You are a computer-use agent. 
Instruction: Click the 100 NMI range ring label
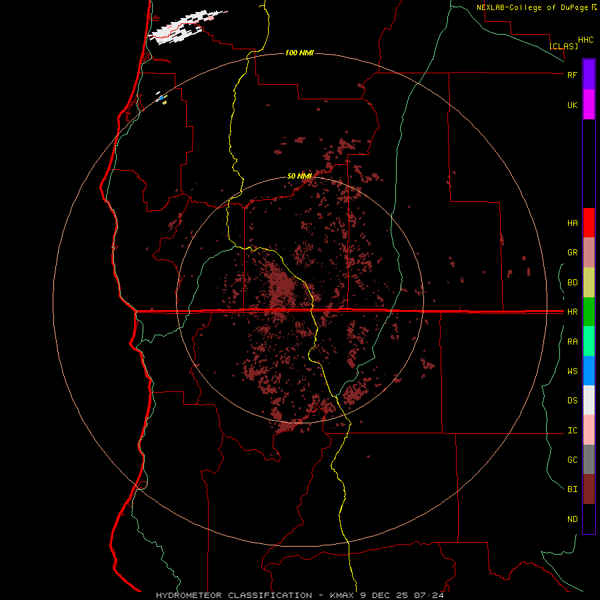coord(299,53)
